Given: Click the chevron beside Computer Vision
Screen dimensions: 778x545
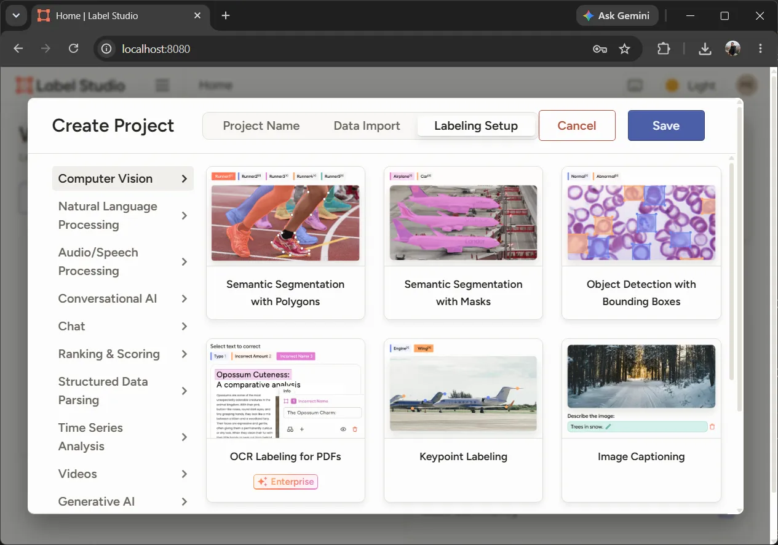Looking at the screenshot, I should (184, 179).
